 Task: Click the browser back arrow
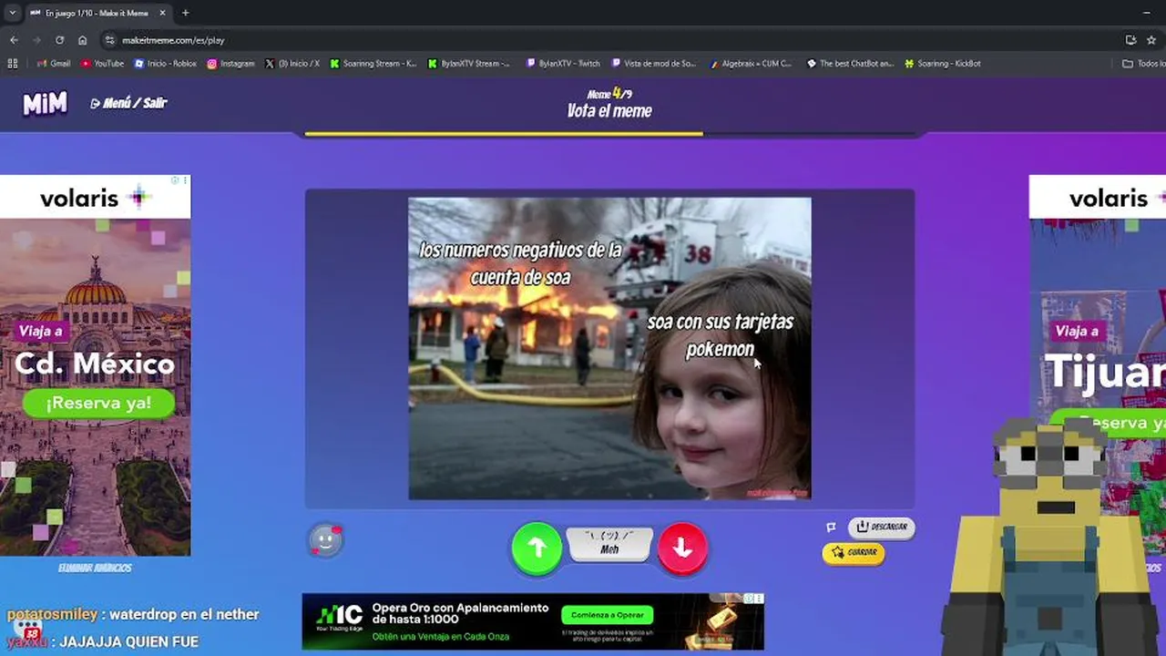pyautogui.click(x=14, y=40)
